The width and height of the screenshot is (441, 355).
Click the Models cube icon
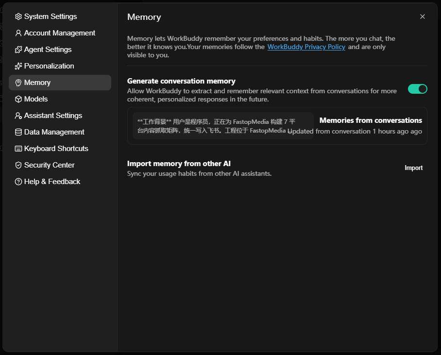pyautogui.click(x=18, y=99)
